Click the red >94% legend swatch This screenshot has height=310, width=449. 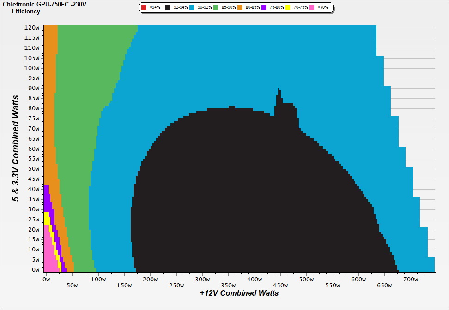pyautogui.click(x=144, y=8)
